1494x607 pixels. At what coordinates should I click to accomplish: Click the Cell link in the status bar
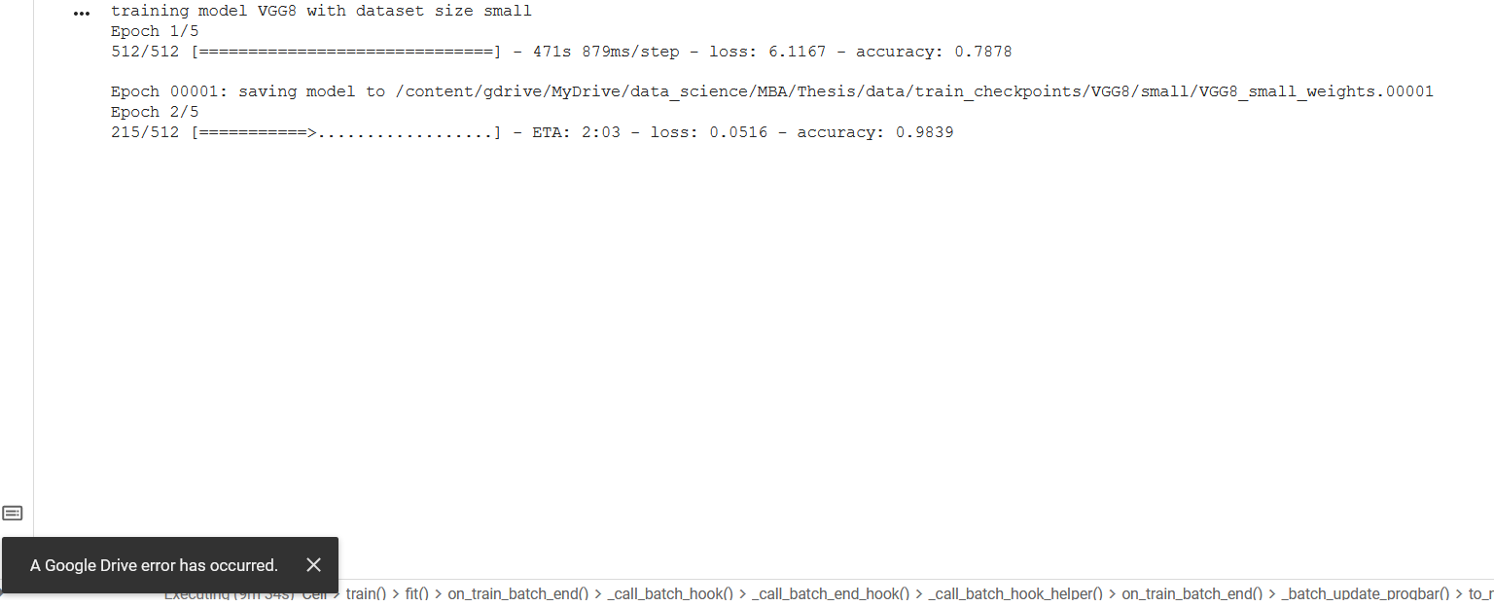pos(314,593)
